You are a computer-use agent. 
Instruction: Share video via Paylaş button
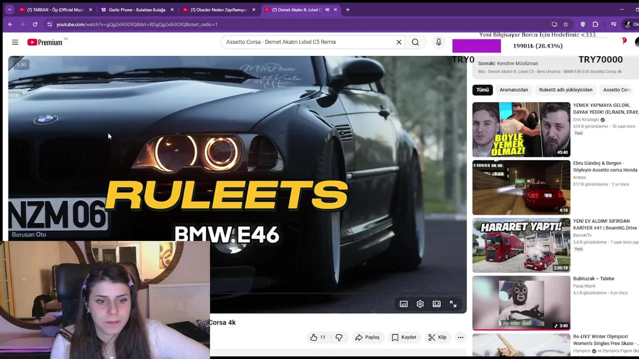(367, 338)
